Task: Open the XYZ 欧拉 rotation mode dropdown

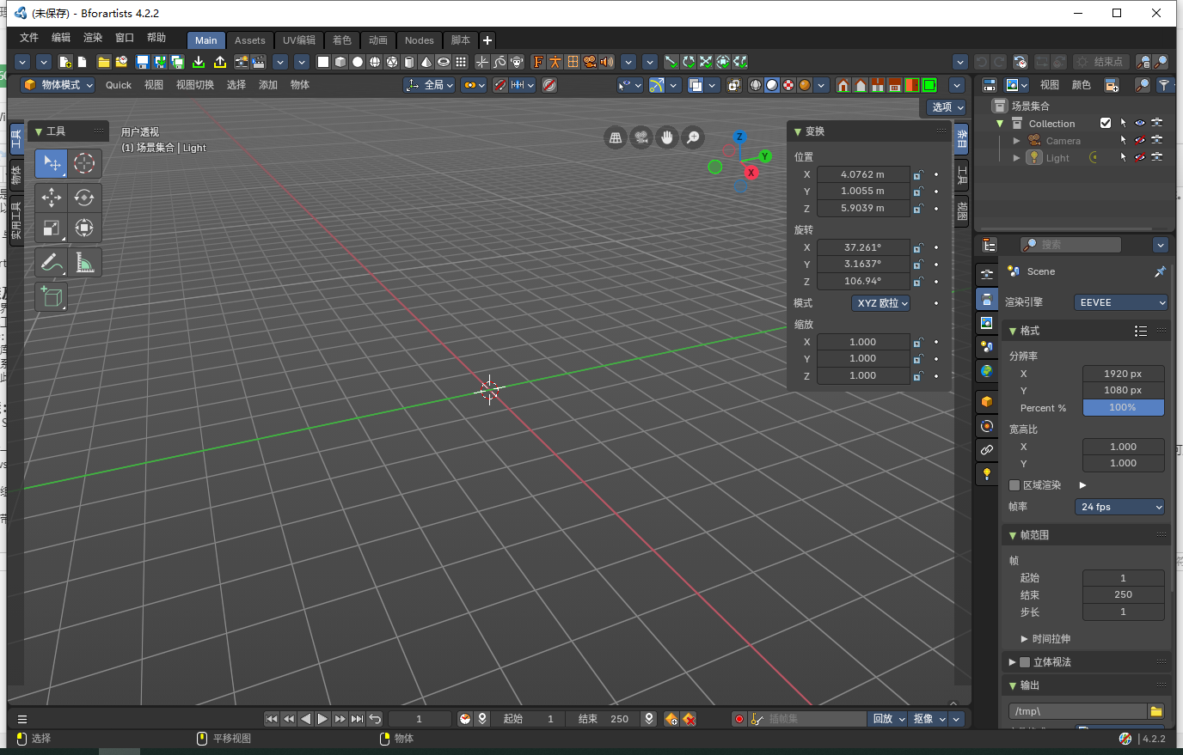Action: pos(881,303)
